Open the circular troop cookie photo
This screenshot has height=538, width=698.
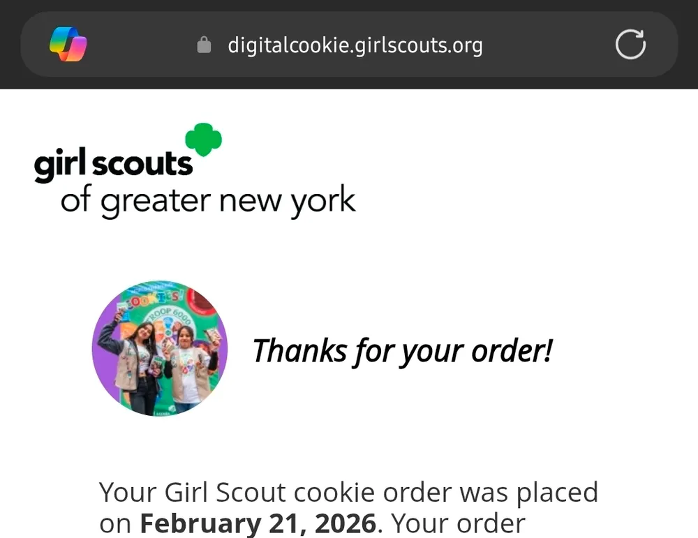tap(160, 348)
